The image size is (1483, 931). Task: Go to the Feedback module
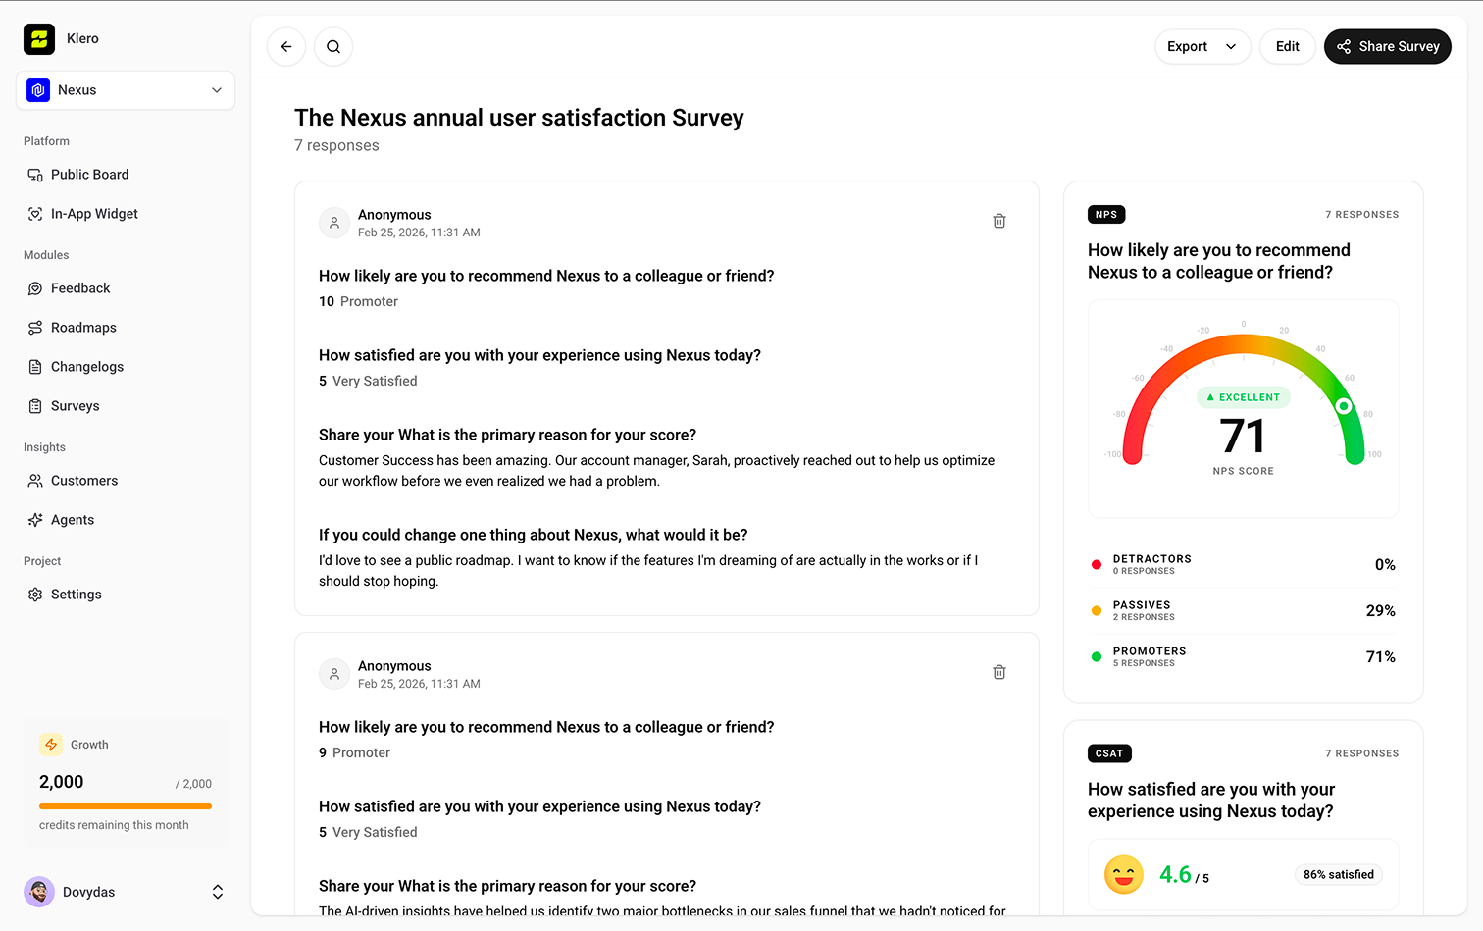[x=80, y=288]
